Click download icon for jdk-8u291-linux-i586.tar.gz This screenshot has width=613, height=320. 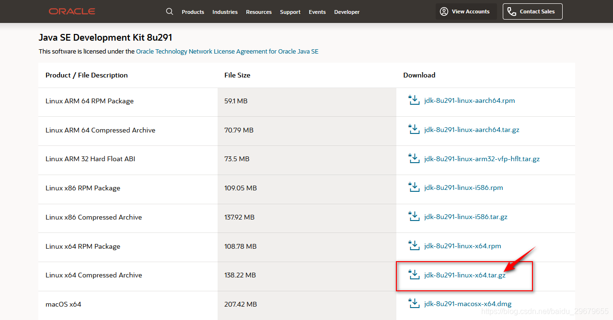point(414,216)
